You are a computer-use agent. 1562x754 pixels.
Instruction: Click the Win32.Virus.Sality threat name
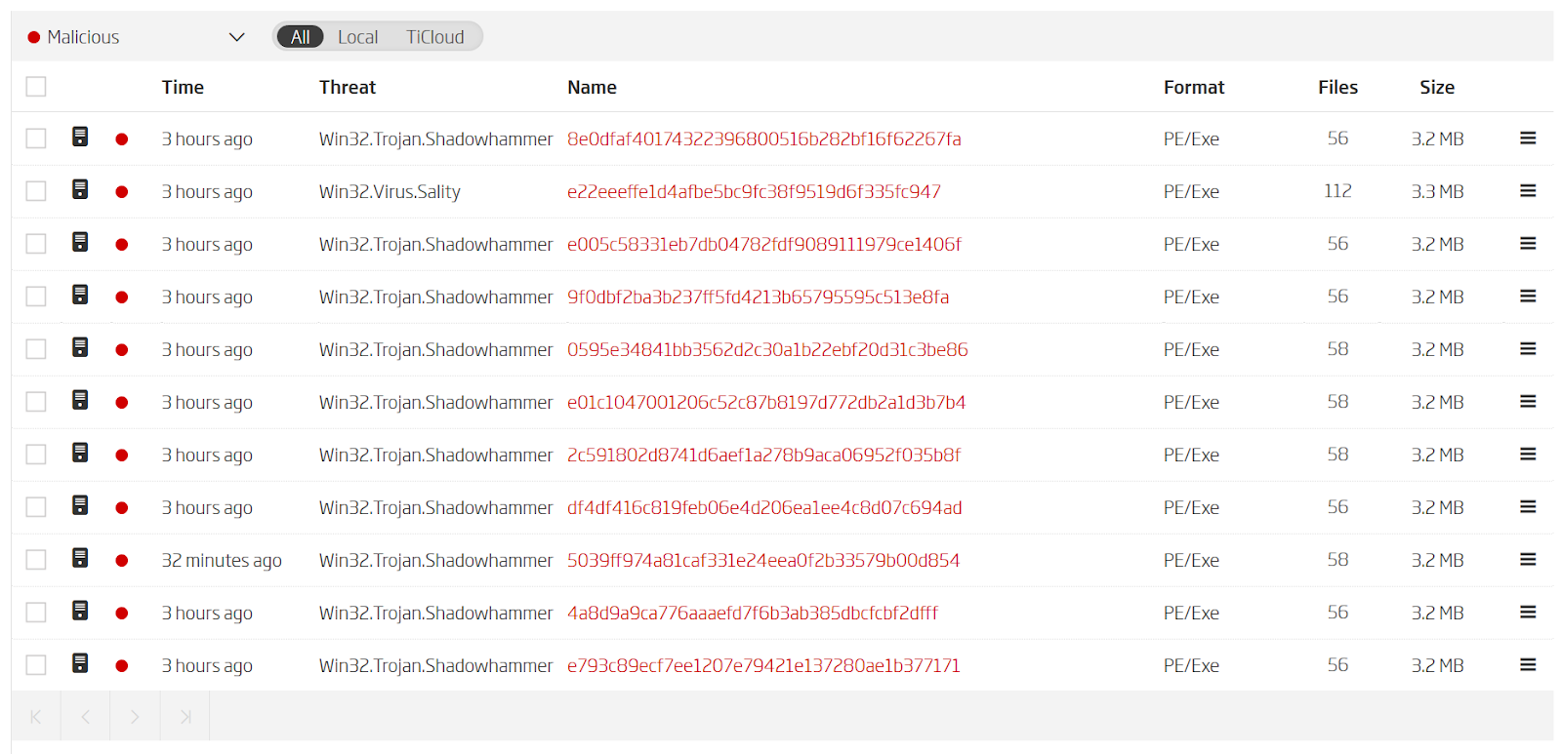coord(390,192)
